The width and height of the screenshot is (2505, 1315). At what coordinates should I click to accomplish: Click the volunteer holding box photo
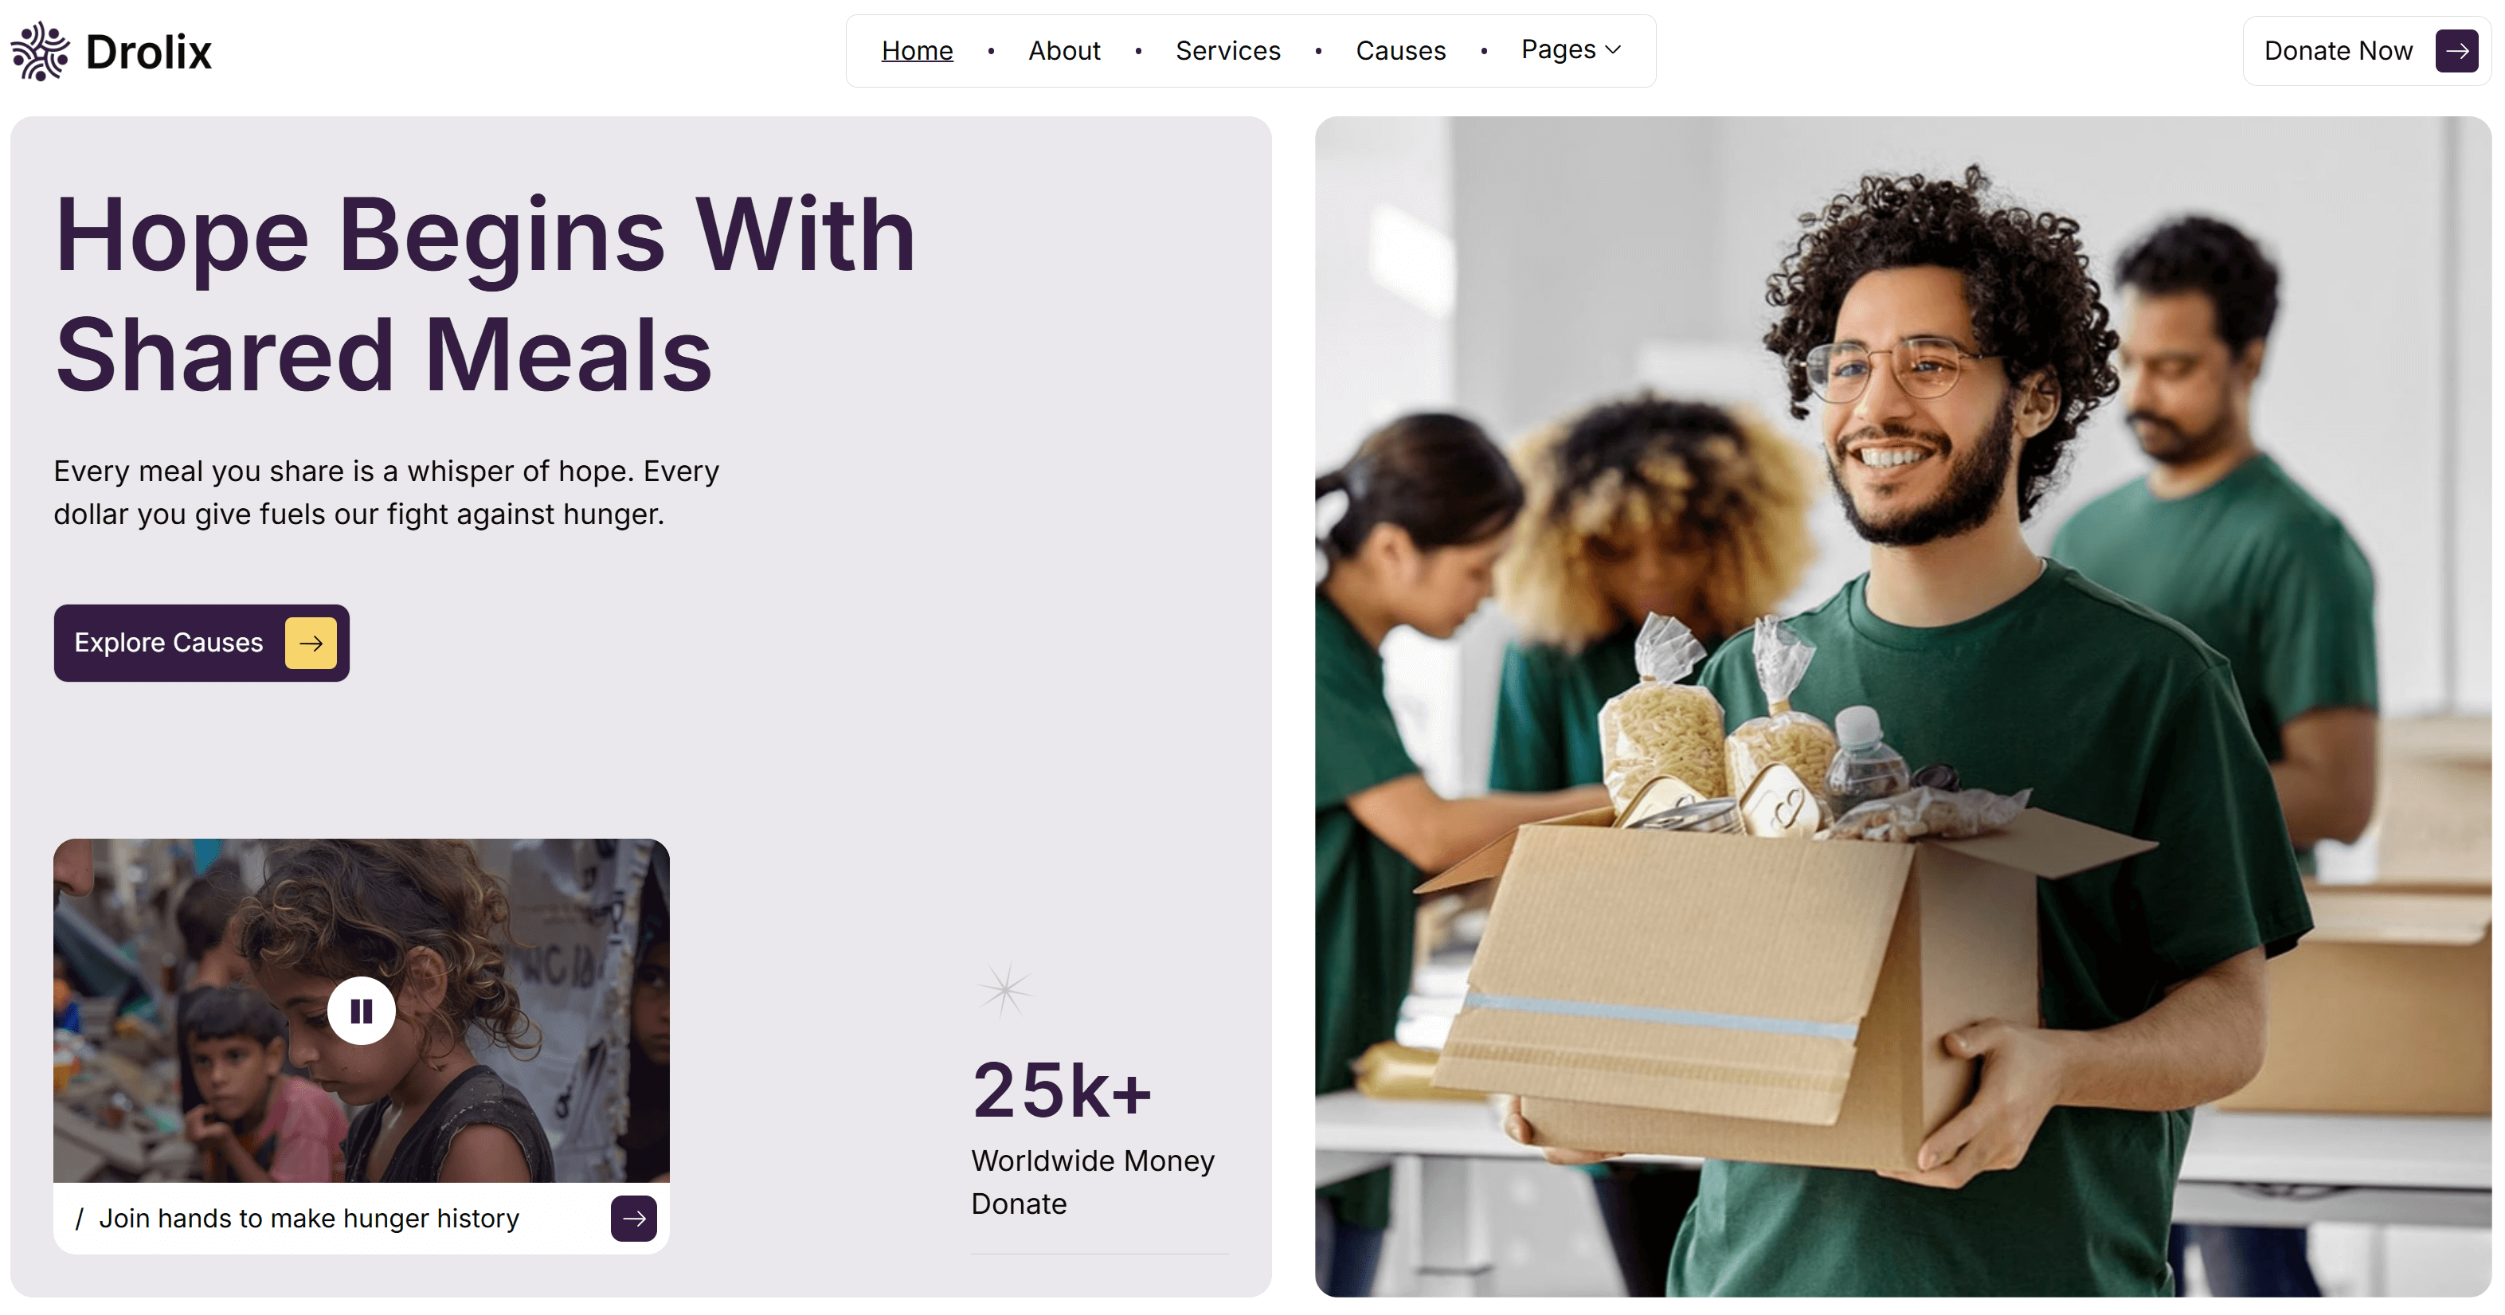click(x=1903, y=706)
